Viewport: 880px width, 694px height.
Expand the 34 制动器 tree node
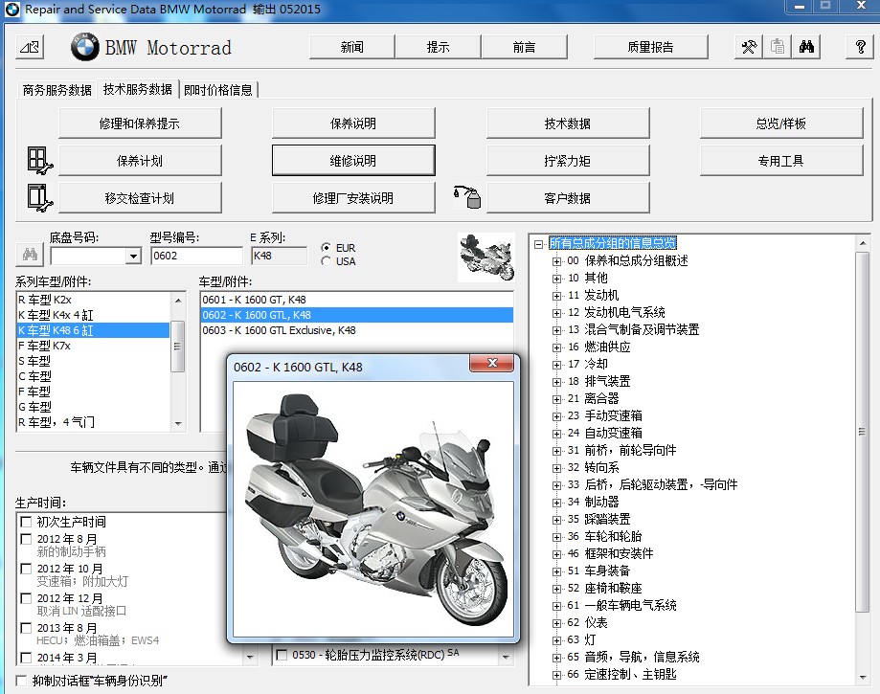556,503
